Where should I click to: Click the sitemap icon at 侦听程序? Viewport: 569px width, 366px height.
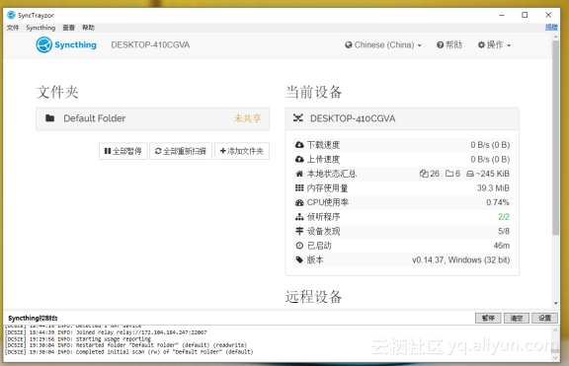click(299, 217)
